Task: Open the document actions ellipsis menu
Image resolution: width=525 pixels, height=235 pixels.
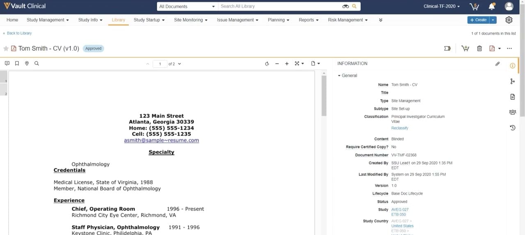Action: point(509,48)
